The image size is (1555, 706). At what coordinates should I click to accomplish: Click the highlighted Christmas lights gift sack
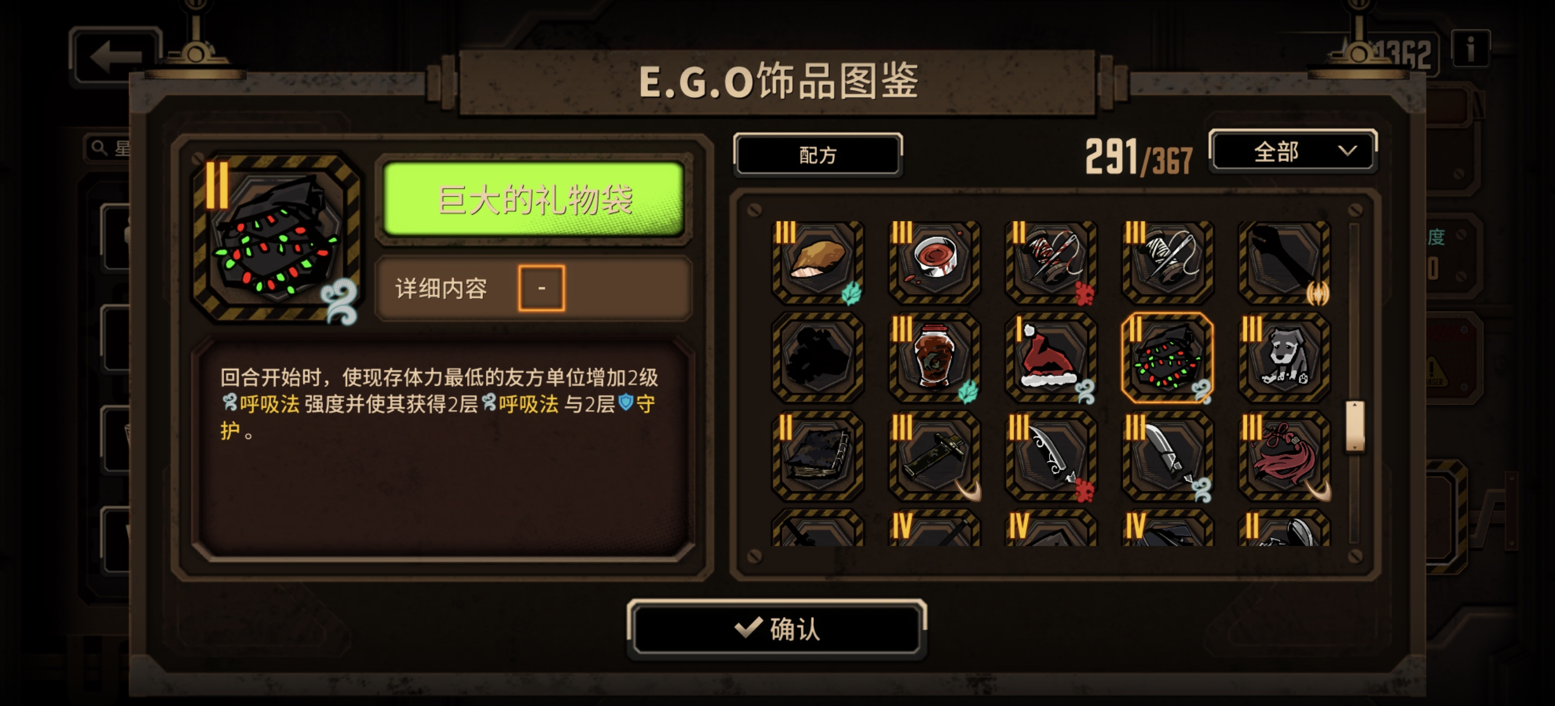click(1167, 358)
